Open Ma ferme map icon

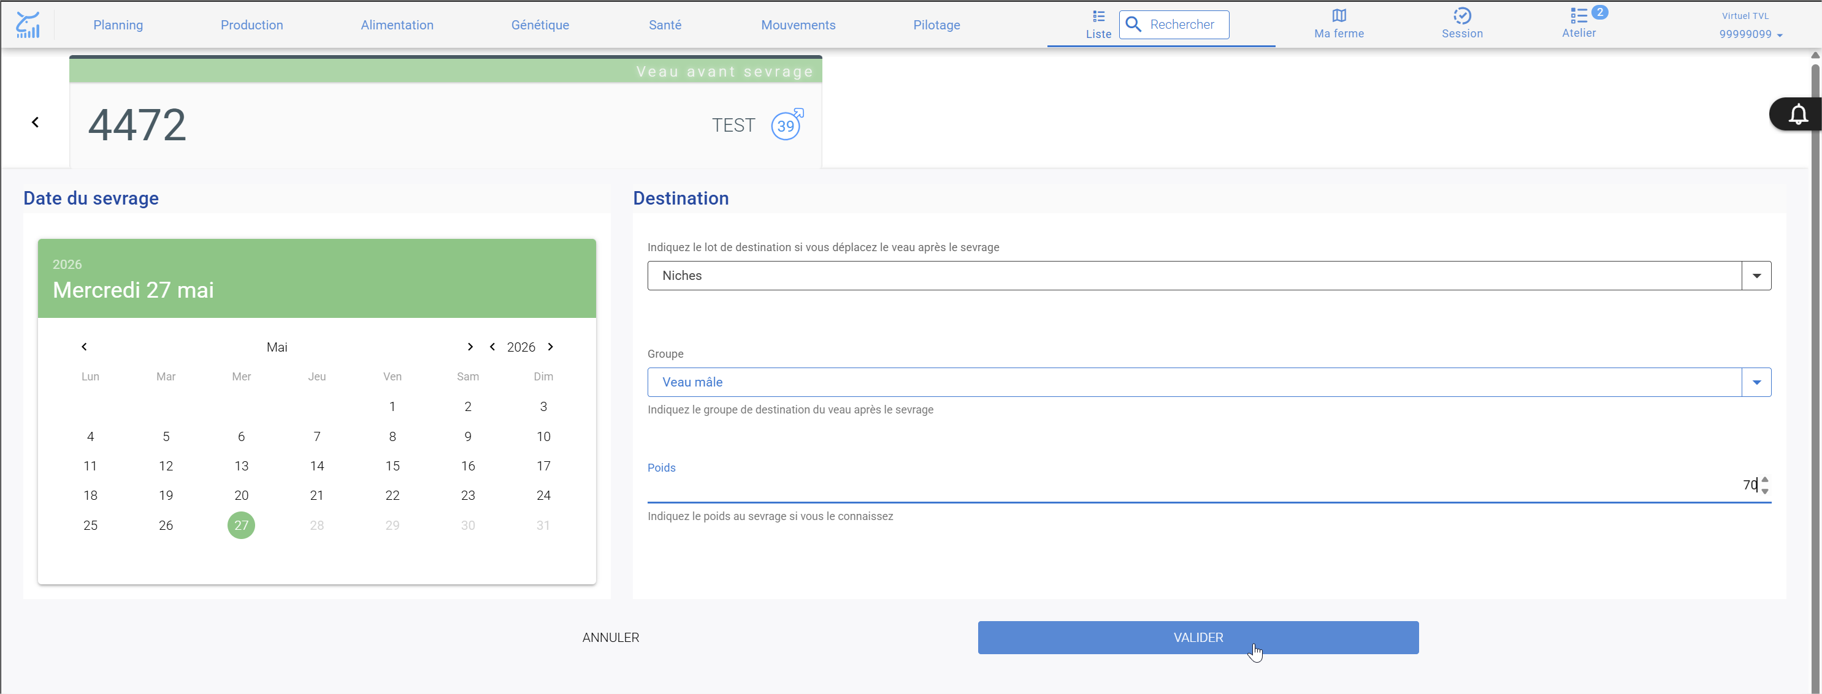[1339, 15]
